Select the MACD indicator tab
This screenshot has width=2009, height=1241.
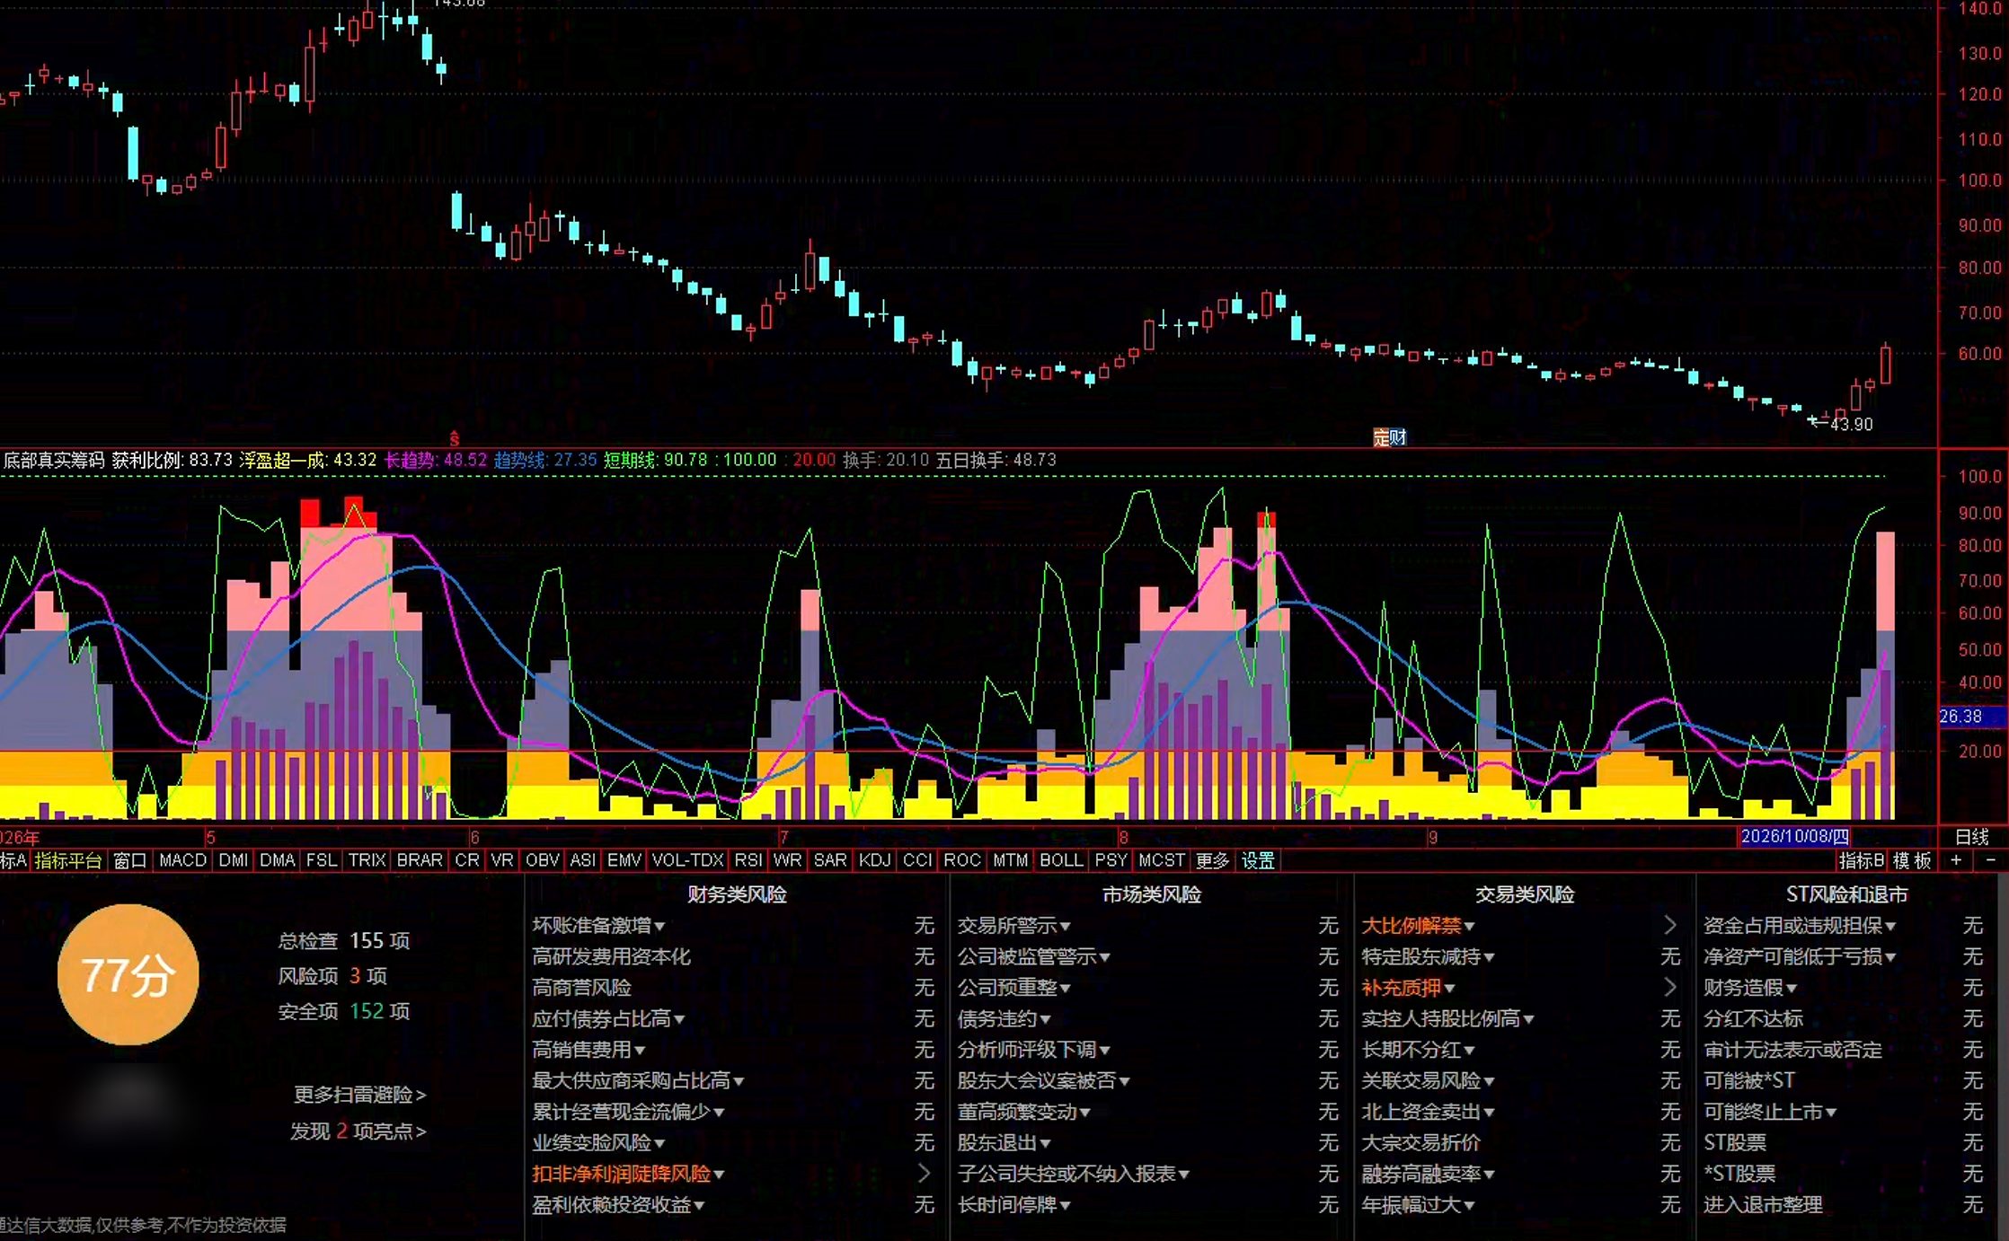(x=182, y=860)
